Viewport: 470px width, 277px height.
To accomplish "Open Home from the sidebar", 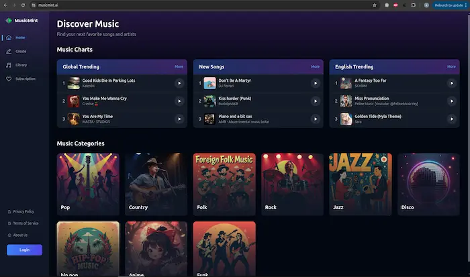I will point(20,37).
